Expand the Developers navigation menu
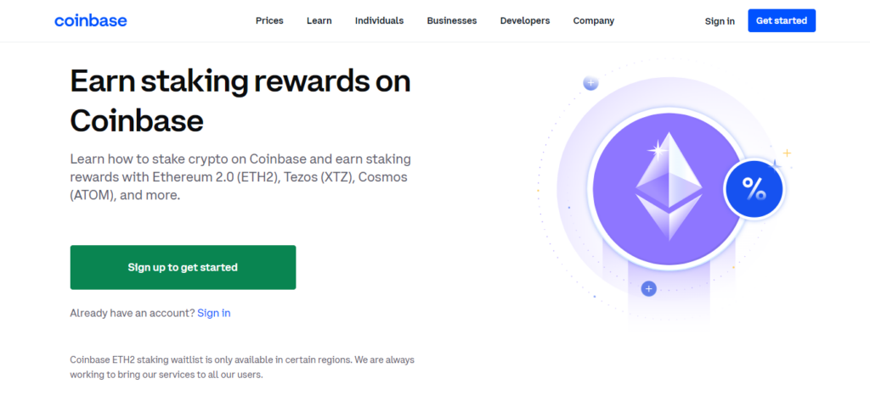This screenshot has height=401, width=870. 525,21
